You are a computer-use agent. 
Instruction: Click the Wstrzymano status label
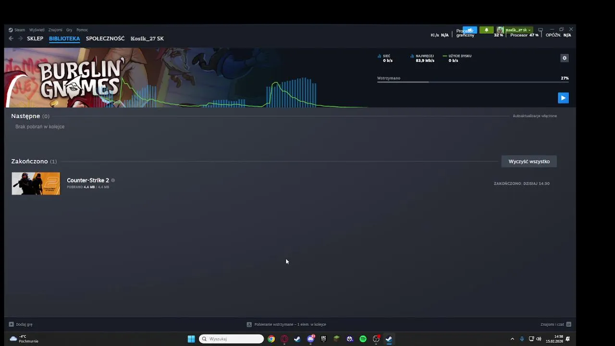pos(389,78)
